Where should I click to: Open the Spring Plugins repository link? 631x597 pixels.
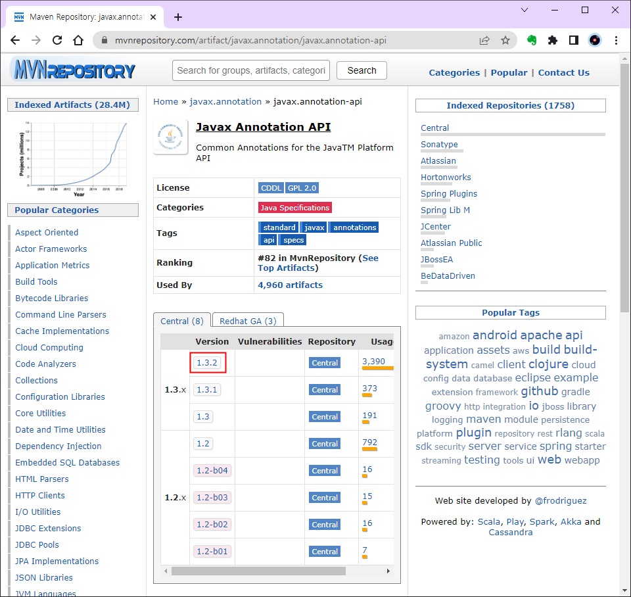[449, 194]
